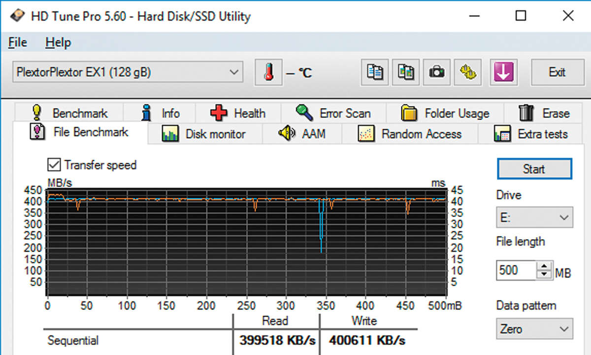The width and height of the screenshot is (591, 355).
Task: Increase file length with up stepper arrow
Action: (544, 266)
